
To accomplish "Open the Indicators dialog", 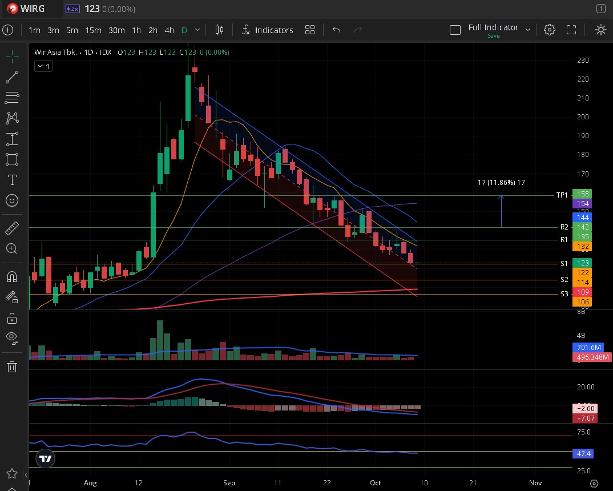I will pyautogui.click(x=267, y=30).
